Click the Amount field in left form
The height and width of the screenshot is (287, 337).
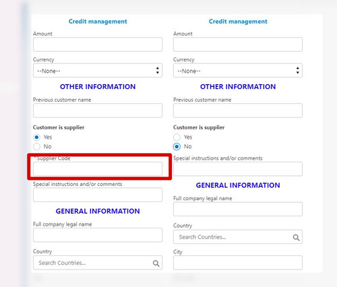98,44
